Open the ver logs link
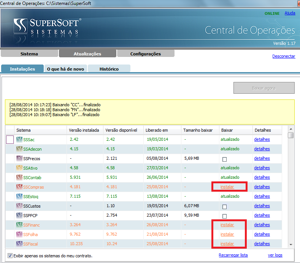This screenshot has height=263, width=300. pyautogui.click(x=275, y=255)
